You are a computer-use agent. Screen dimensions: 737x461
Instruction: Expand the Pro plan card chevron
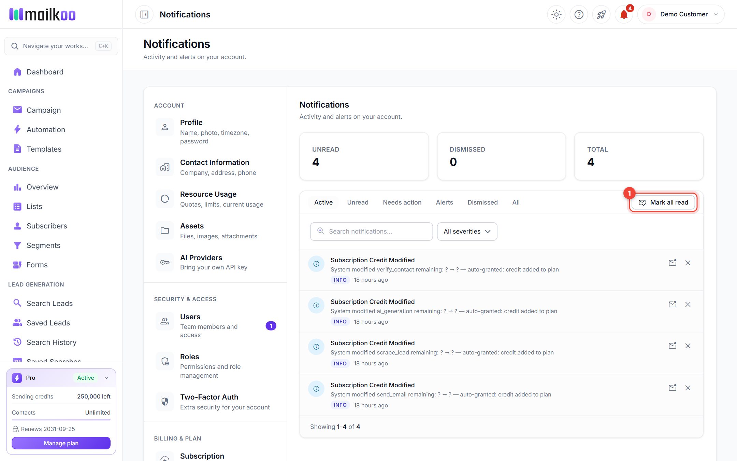tap(106, 378)
